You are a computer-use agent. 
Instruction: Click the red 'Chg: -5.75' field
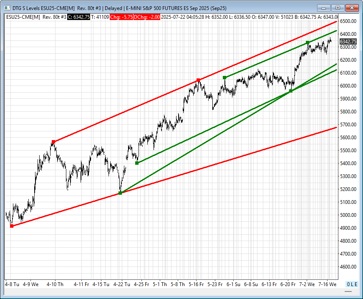[121, 17]
